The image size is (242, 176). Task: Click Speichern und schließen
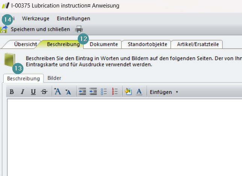40,29
